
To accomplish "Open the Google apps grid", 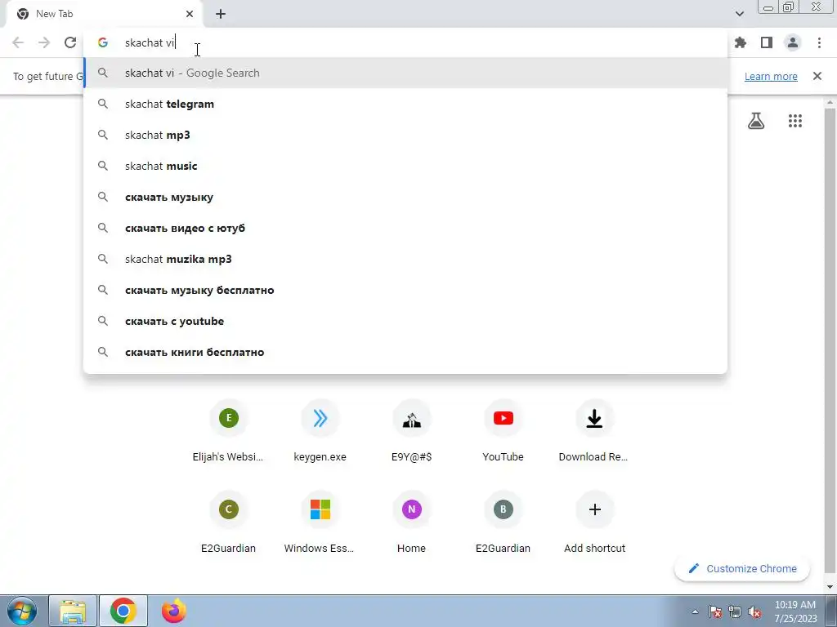I will tap(794, 121).
